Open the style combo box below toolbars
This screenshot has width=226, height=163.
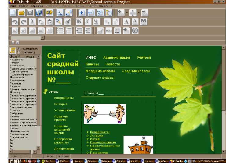(42, 38)
